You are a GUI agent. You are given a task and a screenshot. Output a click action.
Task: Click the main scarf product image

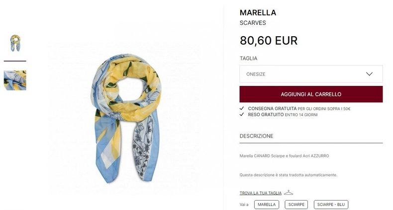(126, 118)
